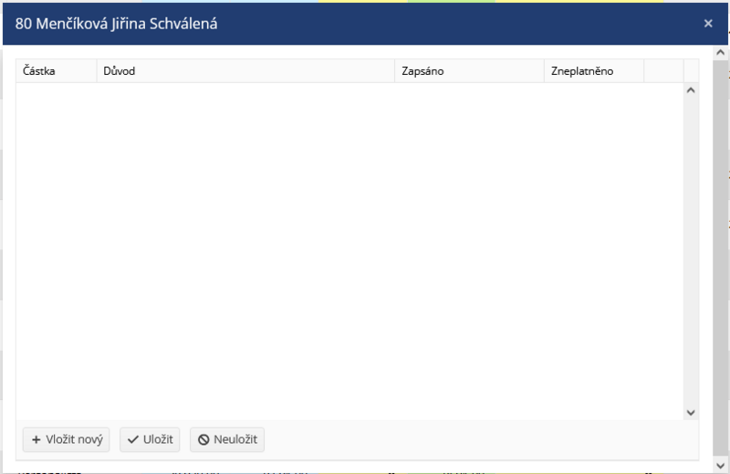The height and width of the screenshot is (474, 730).
Task: Click the dialog's outer scrollbar thumb
Action: pos(720,258)
